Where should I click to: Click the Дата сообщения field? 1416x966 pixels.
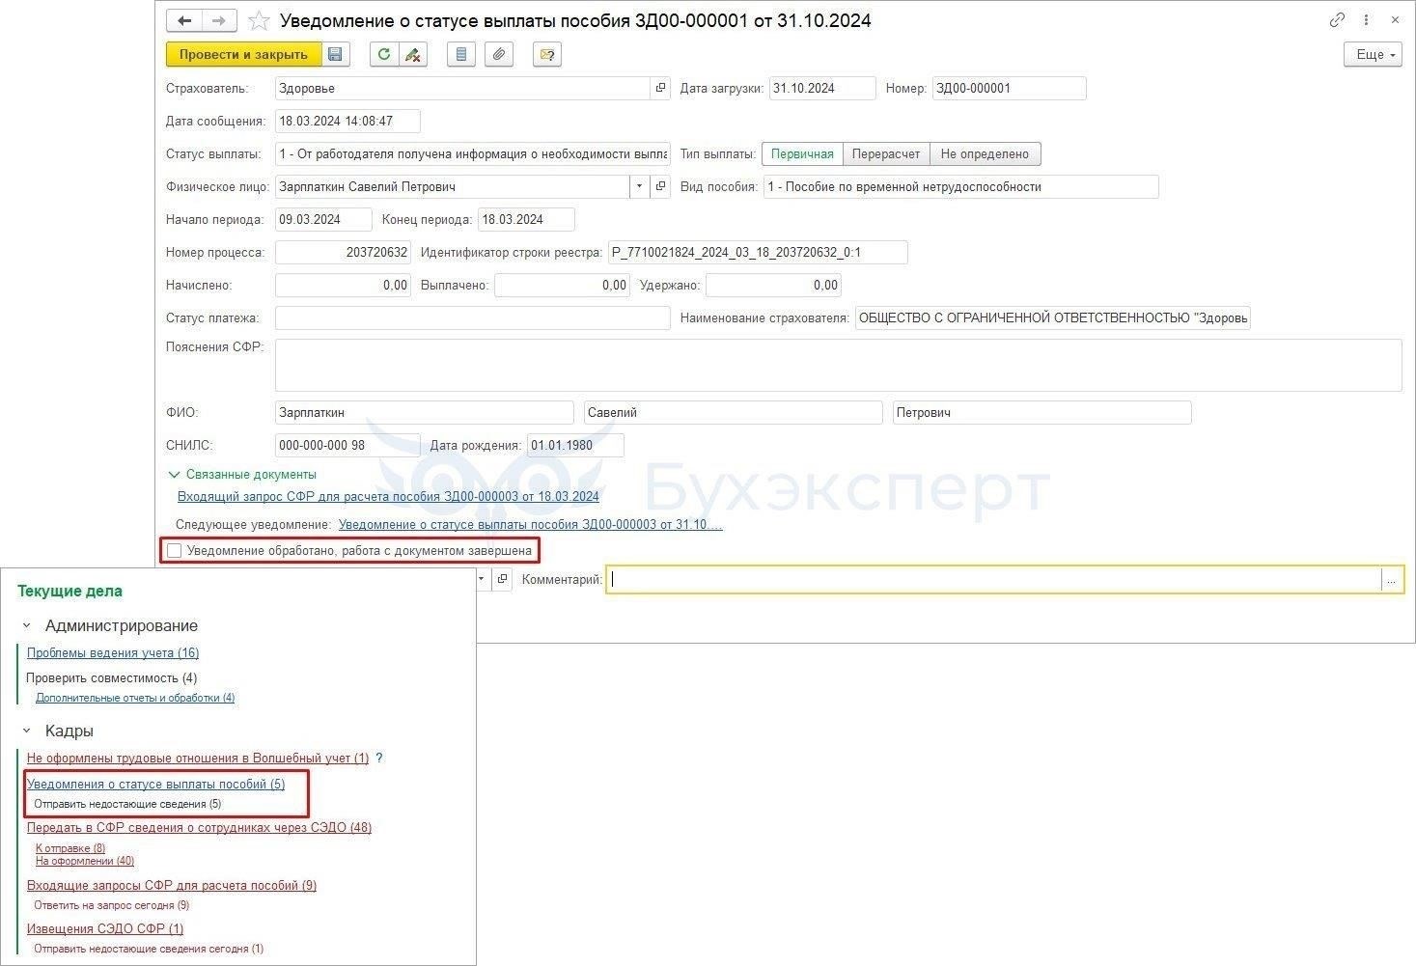tap(347, 121)
